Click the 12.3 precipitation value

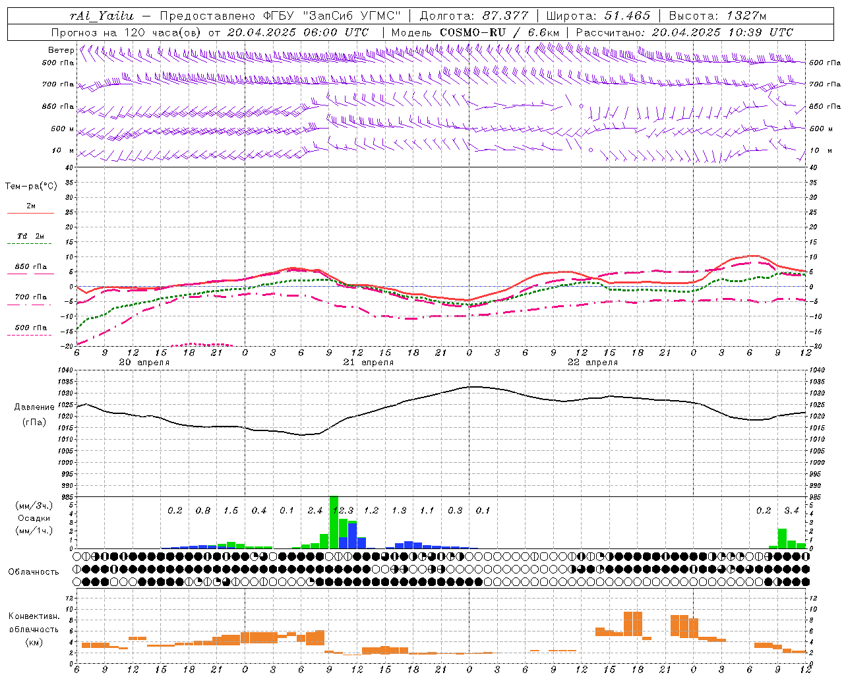pos(344,511)
